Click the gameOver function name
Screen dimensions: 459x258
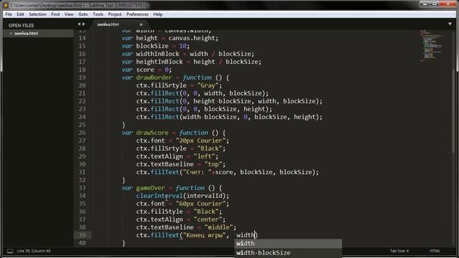coord(151,188)
